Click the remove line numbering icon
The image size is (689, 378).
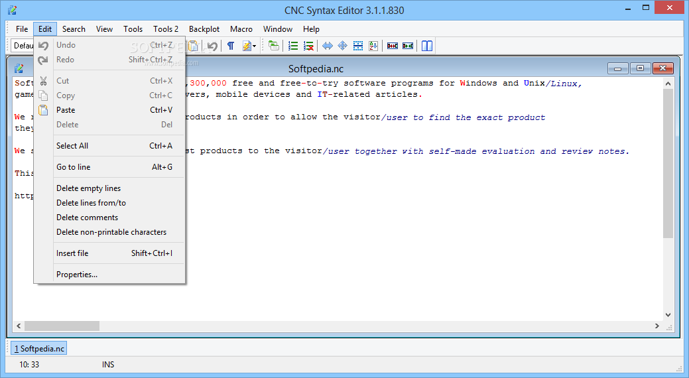(308, 46)
